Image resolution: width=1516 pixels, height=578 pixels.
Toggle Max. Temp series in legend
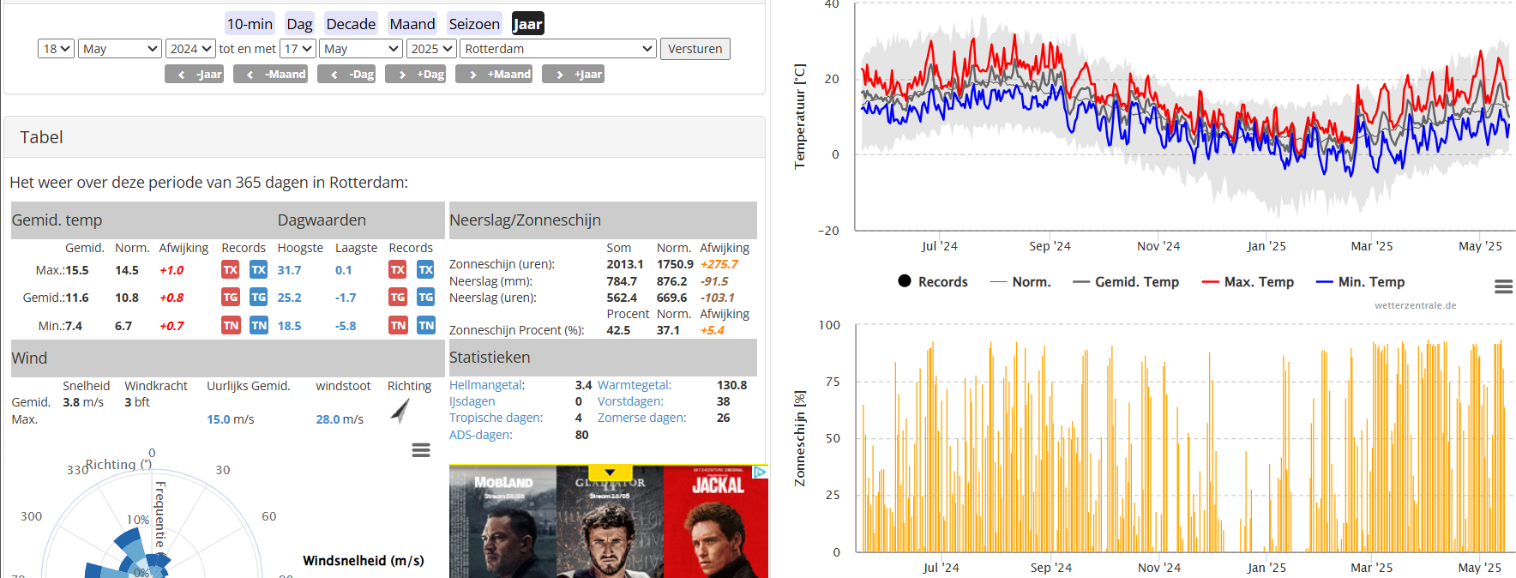pyautogui.click(x=1248, y=281)
